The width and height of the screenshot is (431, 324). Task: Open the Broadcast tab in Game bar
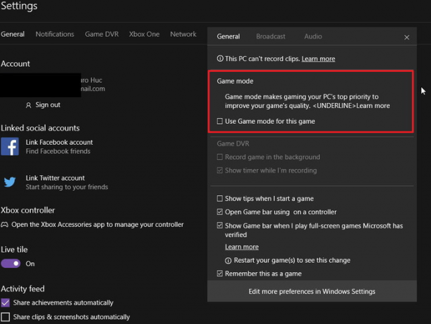(271, 36)
